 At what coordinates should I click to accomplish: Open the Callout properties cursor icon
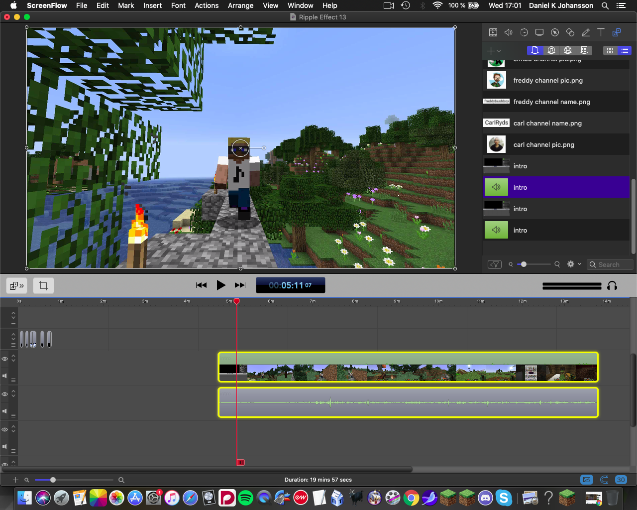coord(555,32)
